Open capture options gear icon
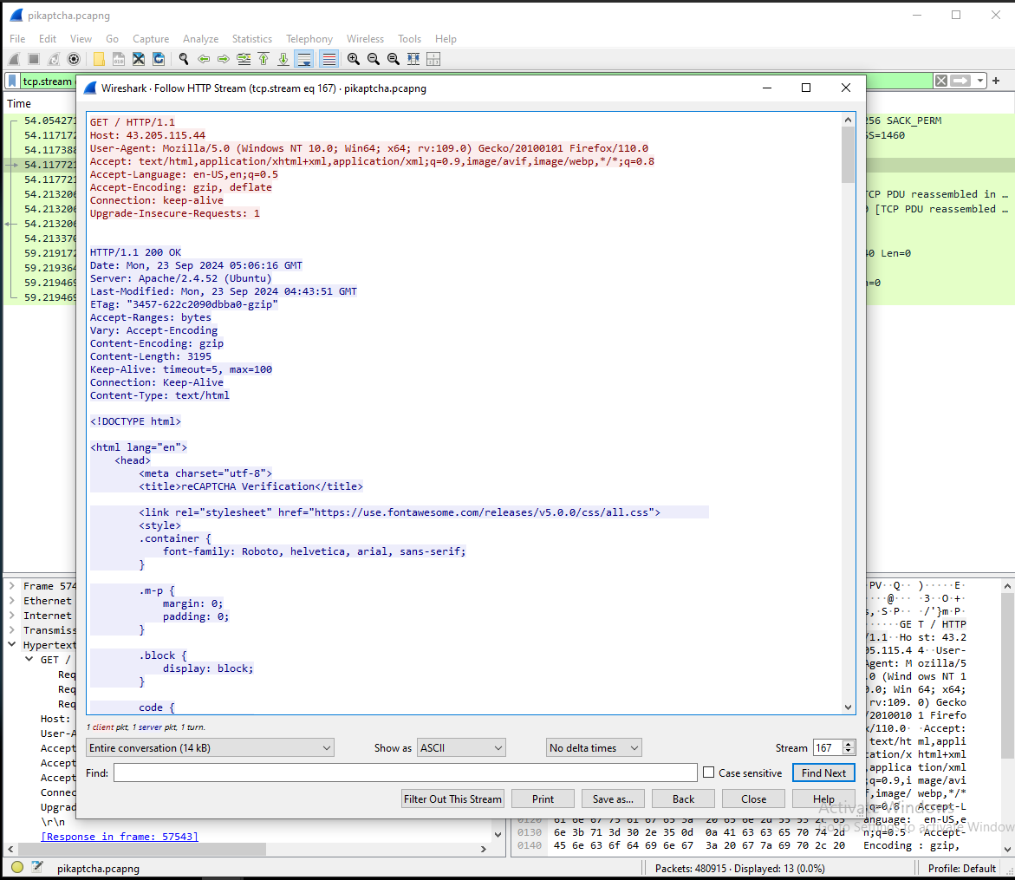This screenshot has height=880, width=1015. pyautogui.click(x=74, y=59)
